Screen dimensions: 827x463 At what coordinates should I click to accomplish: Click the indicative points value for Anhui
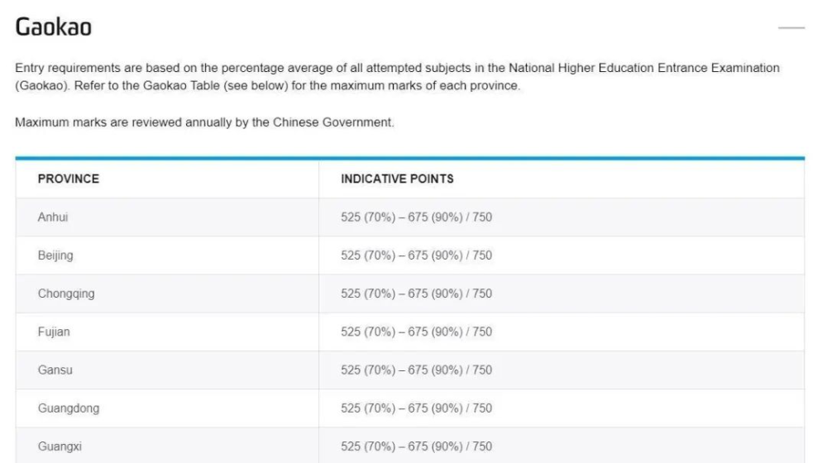pos(416,217)
